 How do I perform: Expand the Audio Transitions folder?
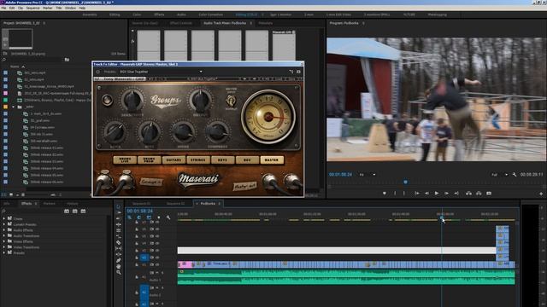pos(4,235)
